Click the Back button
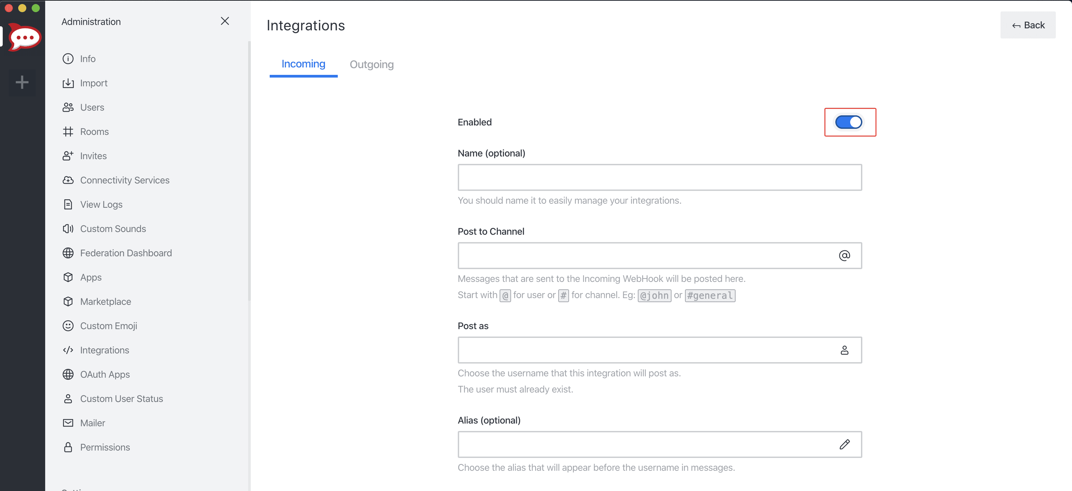This screenshot has height=491, width=1072. (x=1028, y=25)
